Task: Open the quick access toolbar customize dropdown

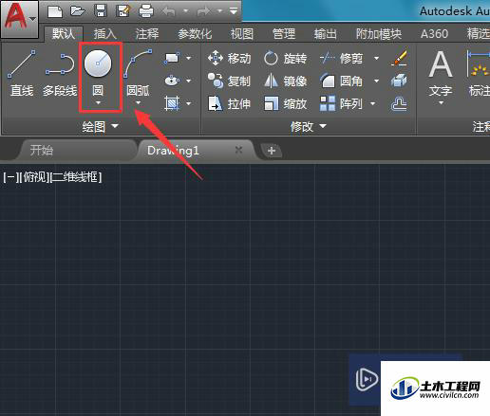Action: click(234, 12)
